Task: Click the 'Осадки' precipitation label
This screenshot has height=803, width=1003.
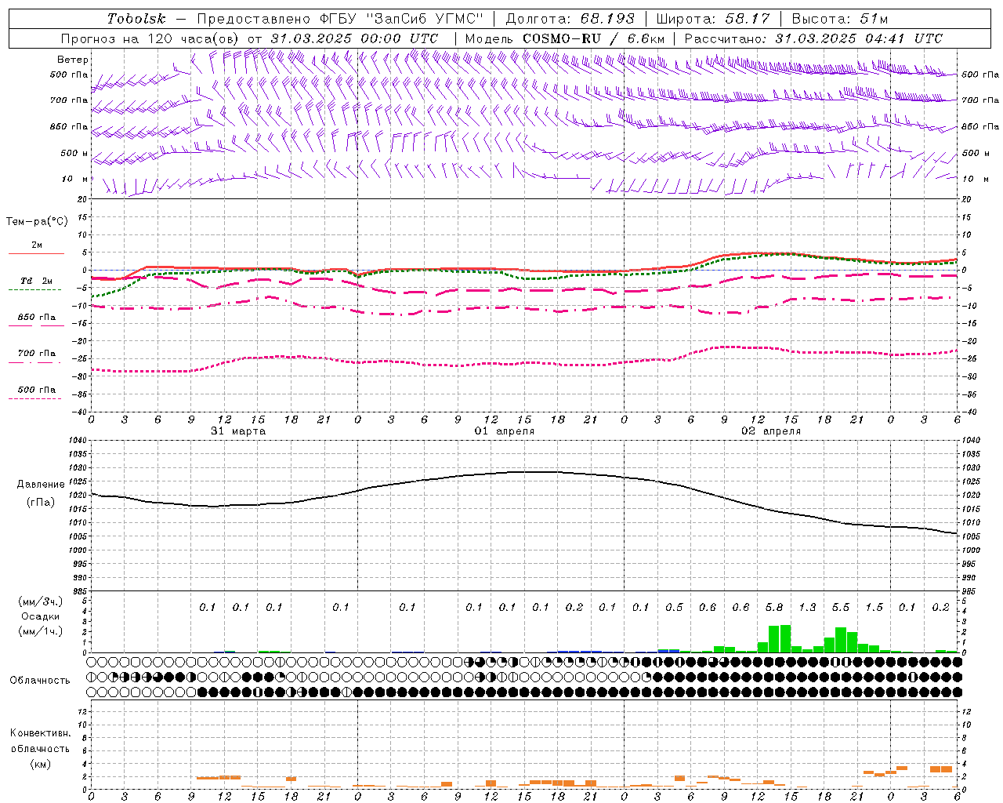Action: (40, 616)
